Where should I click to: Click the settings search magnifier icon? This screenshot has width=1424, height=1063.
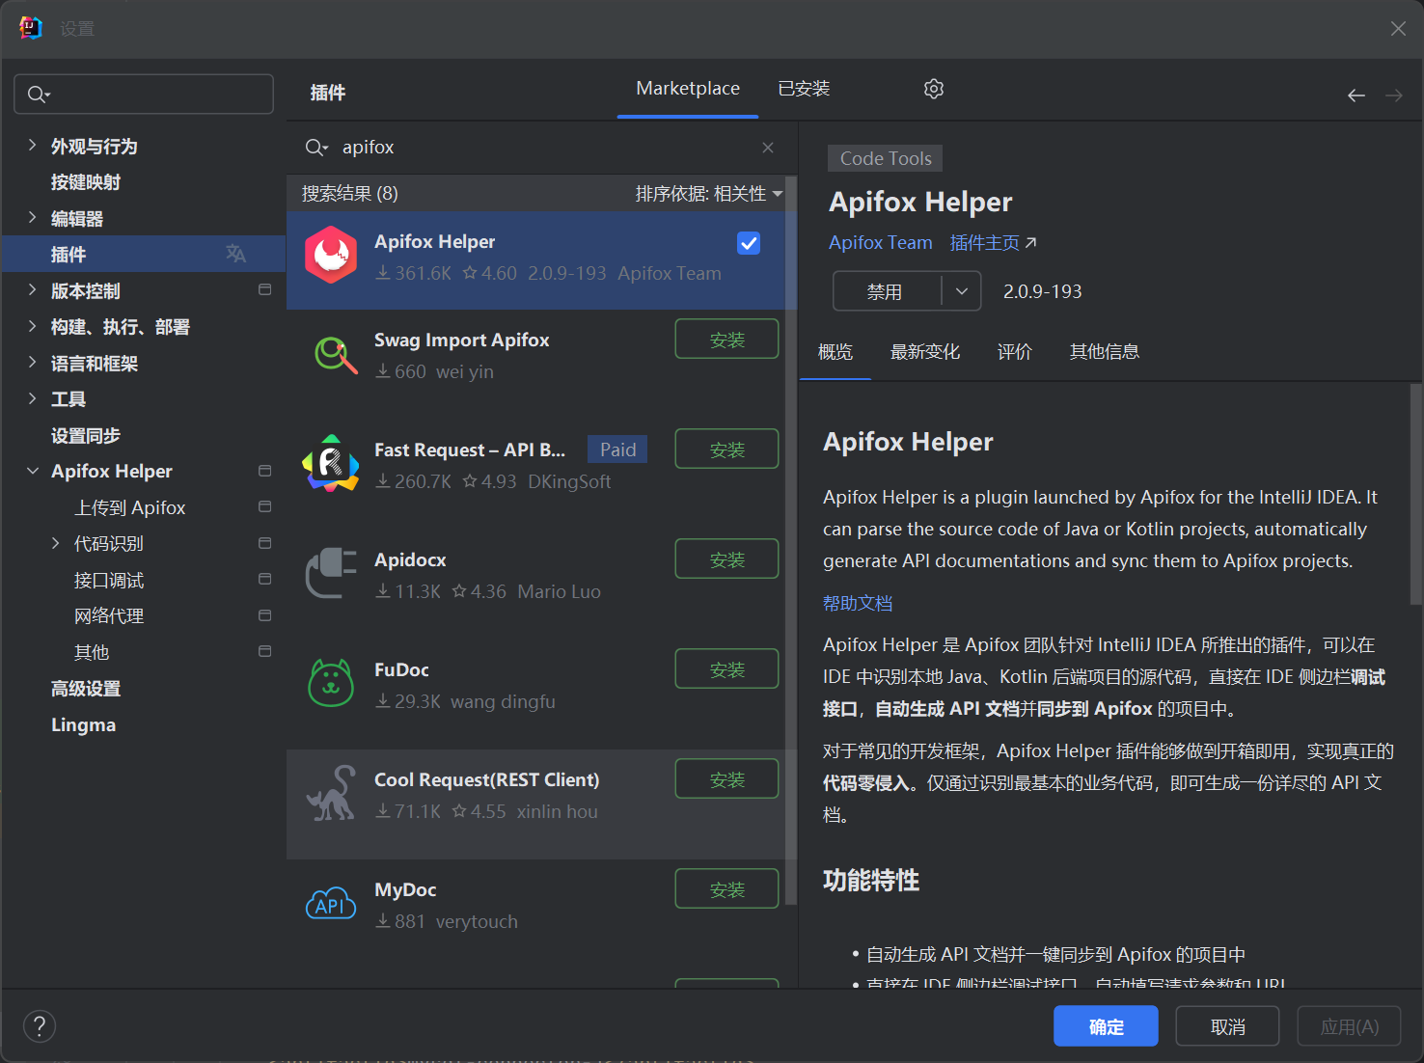pyautogui.click(x=38, y=94)
